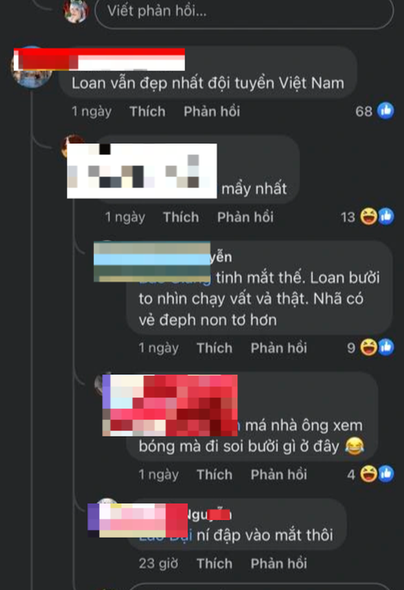Open the haha reaction icon next to 9
This screenshot has height=590, width=404.
pyautogui.click(x=368, y=348)
